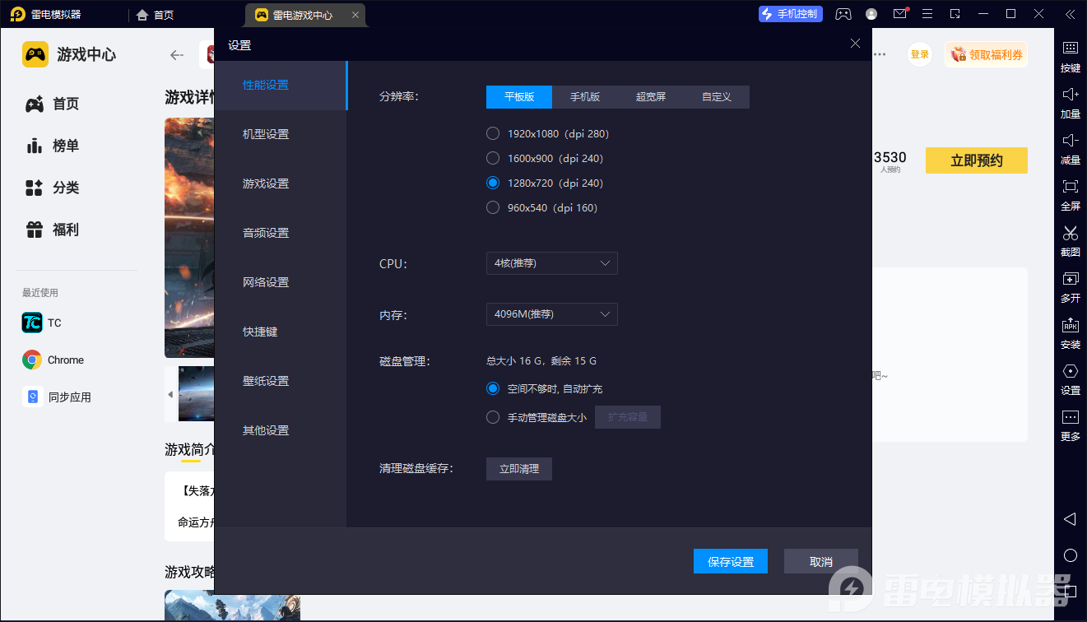Select the 1920x1080 resolution radio button
This screenshot has height=622, width=1087.
pyautogui.click(x=492, y=133)
